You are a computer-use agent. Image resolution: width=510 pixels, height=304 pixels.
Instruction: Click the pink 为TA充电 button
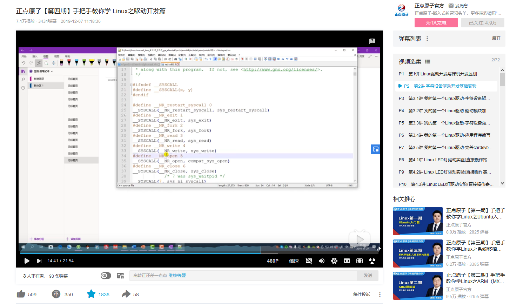coord(436,23)
